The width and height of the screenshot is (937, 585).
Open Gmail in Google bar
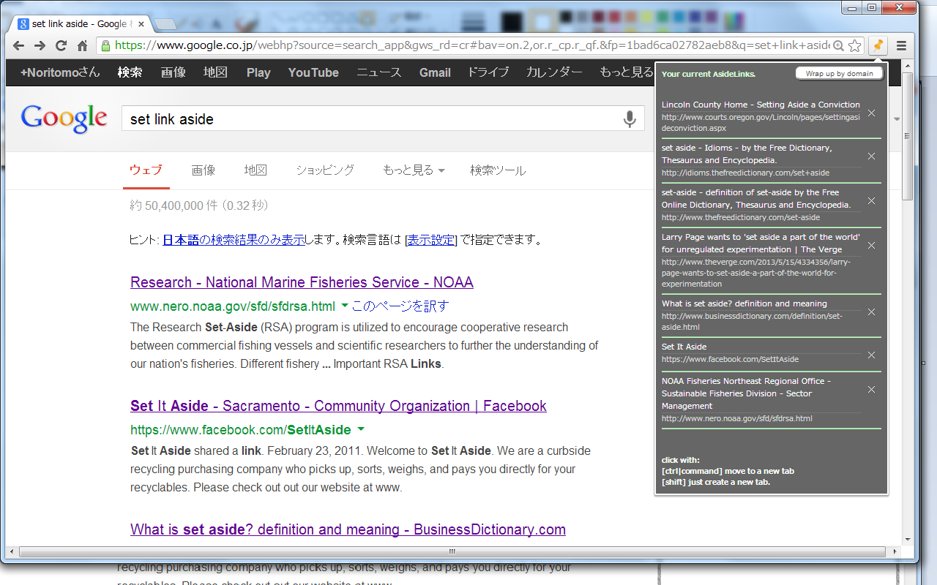click(x=435, y=72)
